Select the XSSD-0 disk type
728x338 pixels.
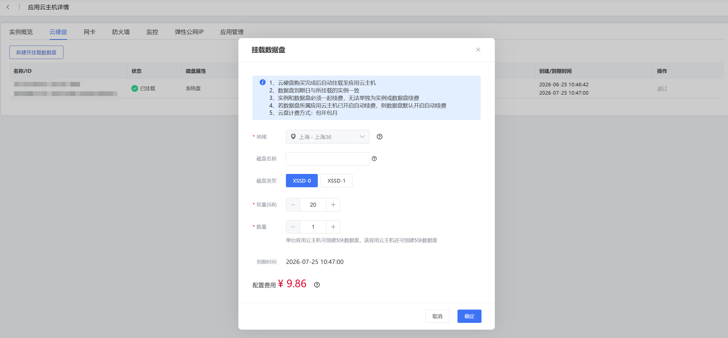(x=302, y=181)
